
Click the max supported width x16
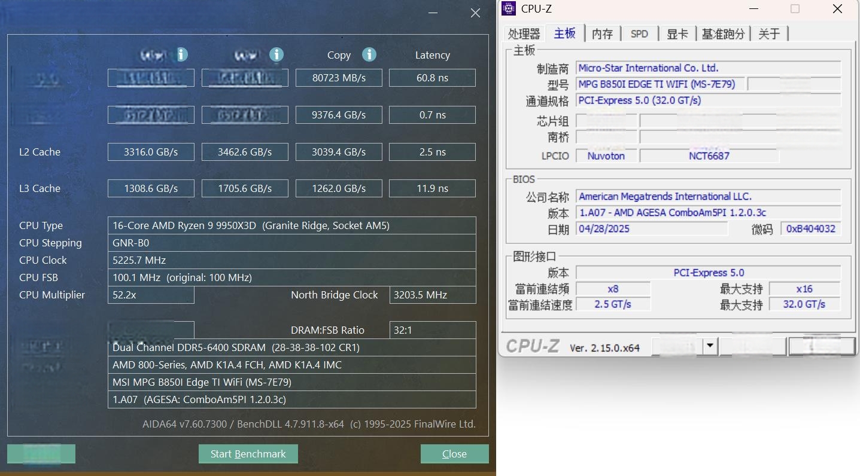[804, 289]
